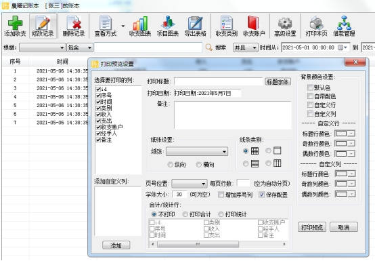Open the 项目图表 icon
Screen dimensions: 375x261
(168, 23)
